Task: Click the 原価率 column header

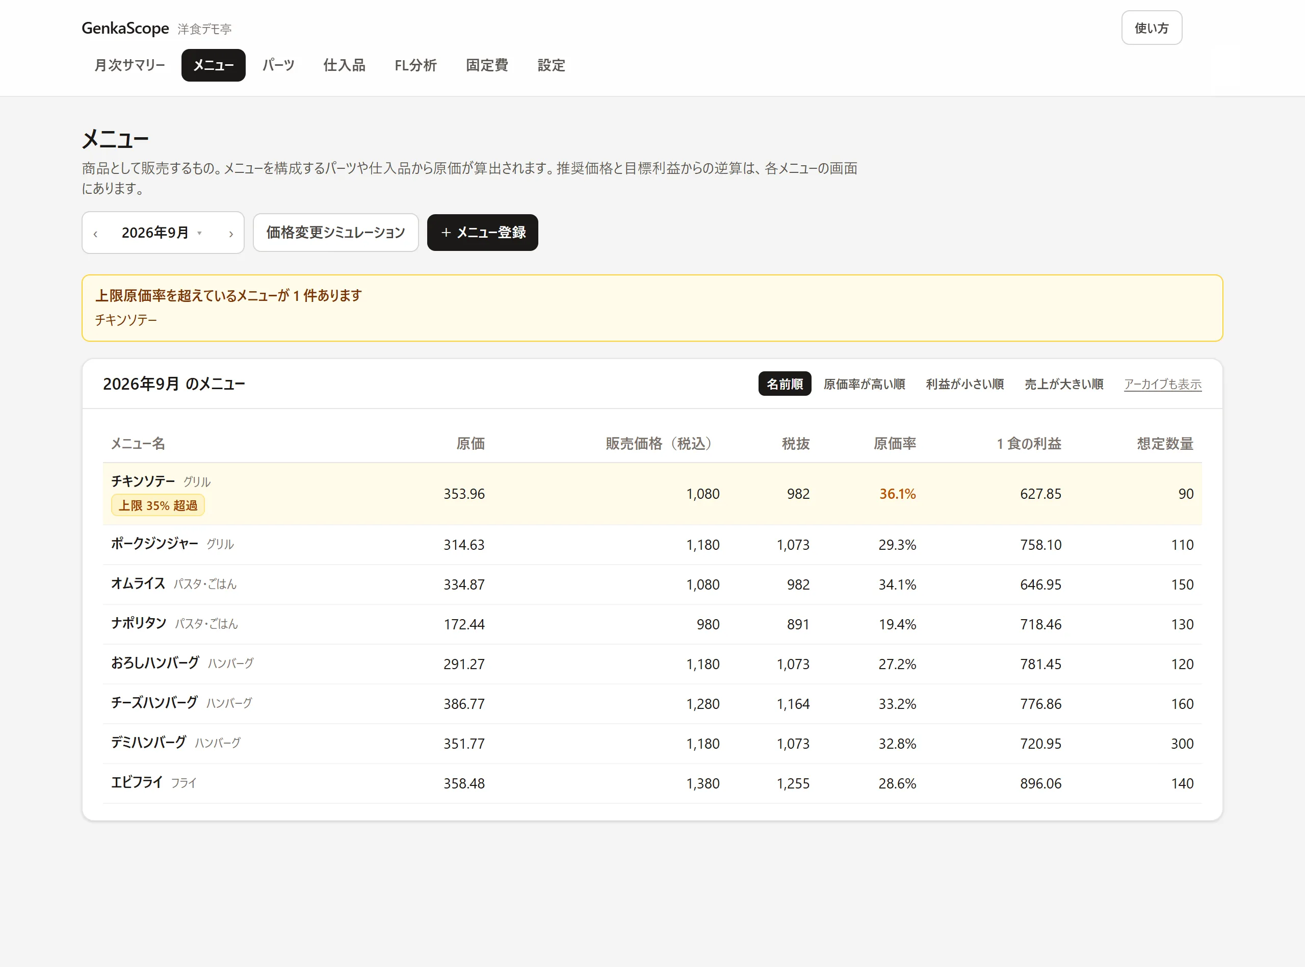Action: click(894, 443)
